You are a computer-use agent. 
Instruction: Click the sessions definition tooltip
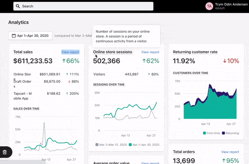click(x=126, y=36)
